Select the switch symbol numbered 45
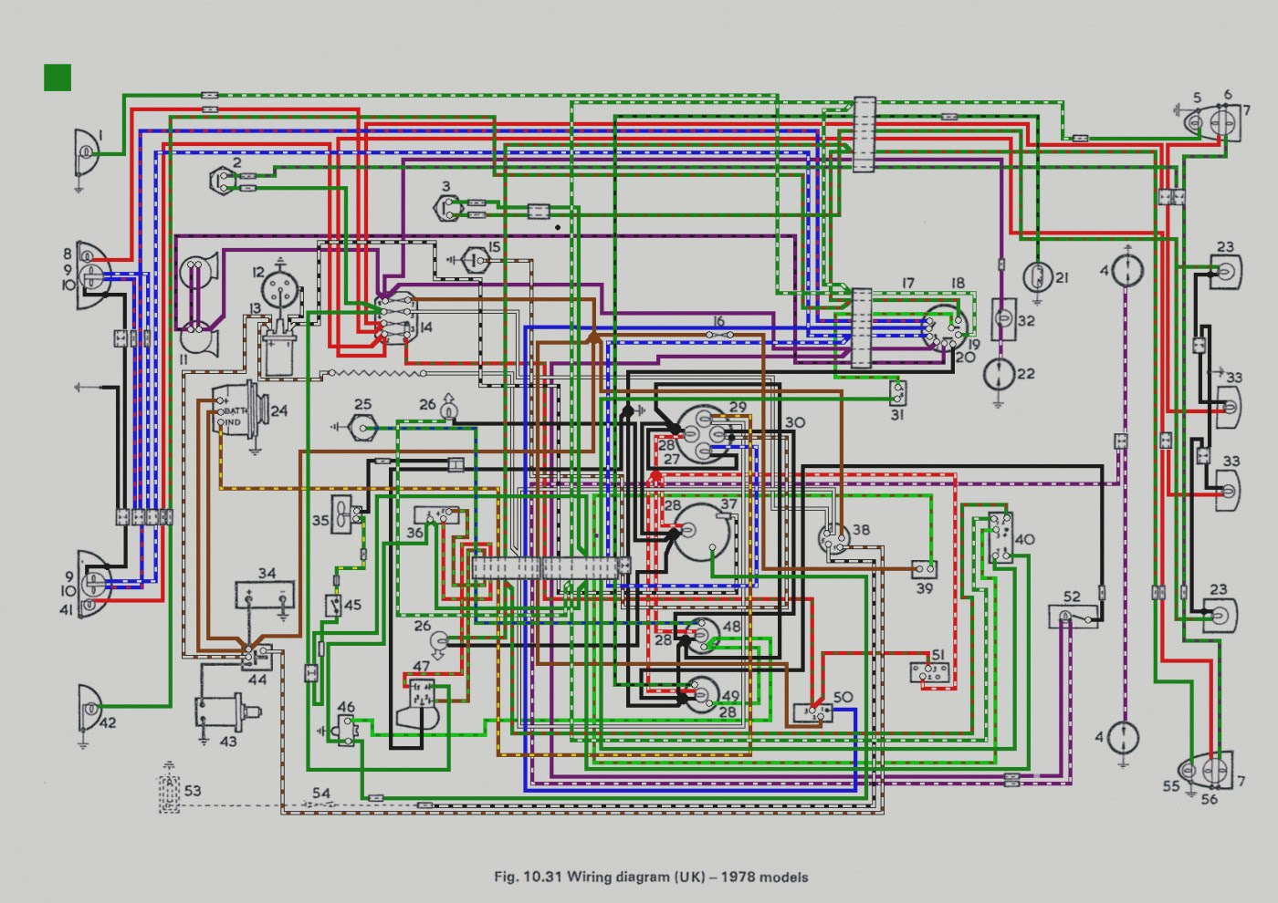This screenshot has width=1278, height=903. (334, 605)
